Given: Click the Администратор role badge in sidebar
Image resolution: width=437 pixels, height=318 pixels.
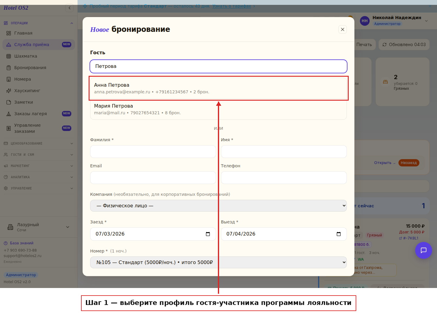Looking at the screenshot, I should point(21,275).
